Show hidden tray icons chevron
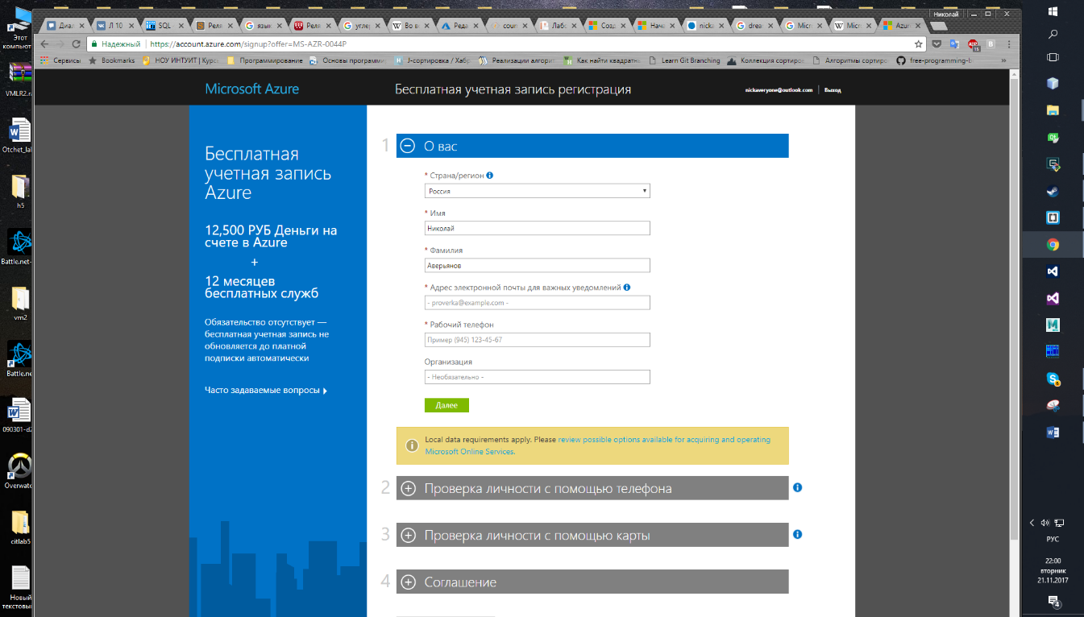 1032,523
